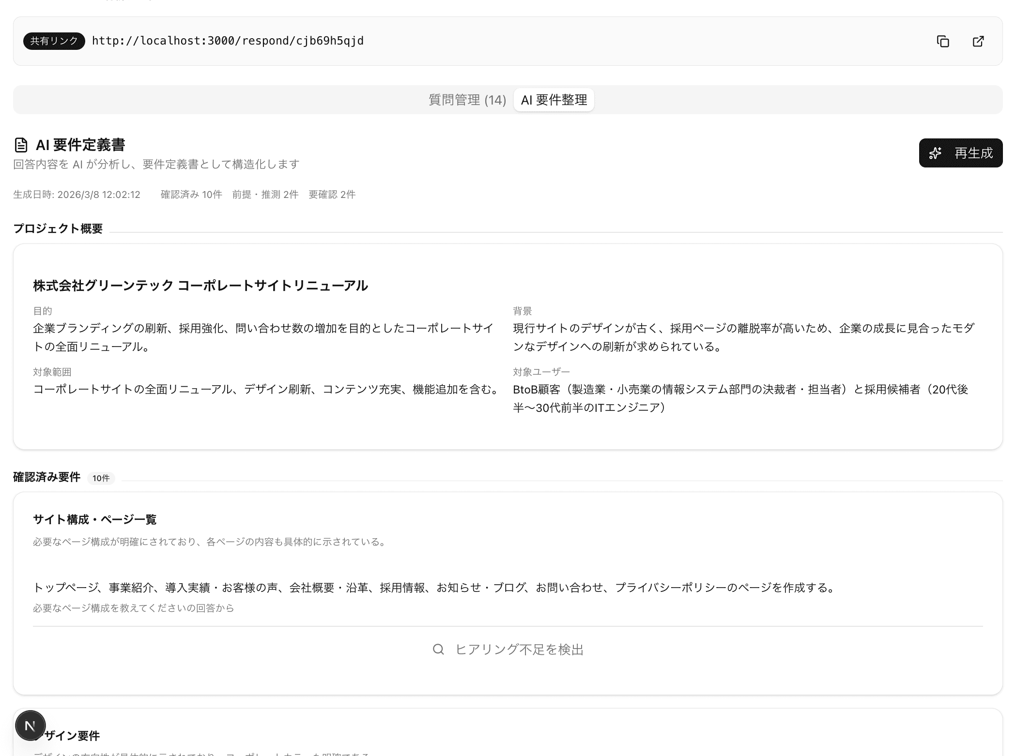The width and height of the screenshot is (1016, 756).
Task: Switch to the 質問管理 (14) tab
Action: (x=467, y=100)
